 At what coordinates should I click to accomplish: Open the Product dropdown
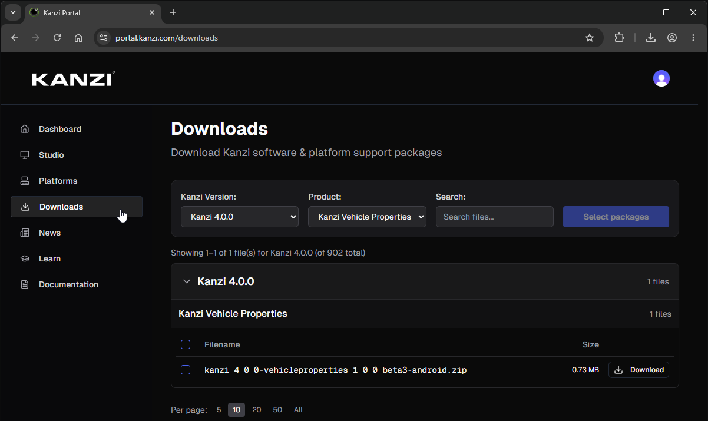coord(367,217)
